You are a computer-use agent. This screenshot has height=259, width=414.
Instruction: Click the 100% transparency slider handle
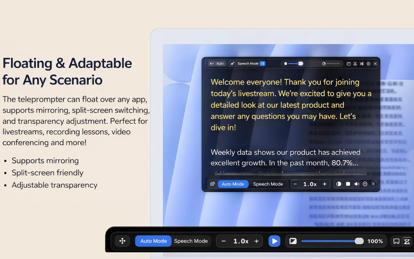point(359,241)
